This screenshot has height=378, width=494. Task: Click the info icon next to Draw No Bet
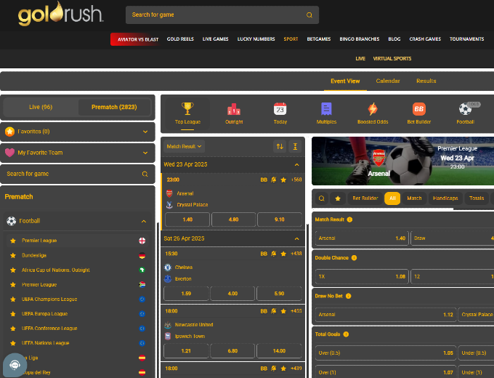tap(349, 296)
